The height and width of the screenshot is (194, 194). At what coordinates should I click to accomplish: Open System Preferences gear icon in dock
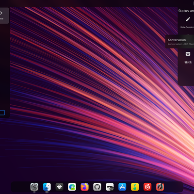coord(34,187)
